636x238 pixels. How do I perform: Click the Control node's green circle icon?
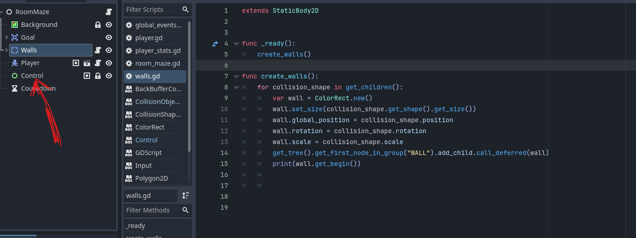point(15,76)
